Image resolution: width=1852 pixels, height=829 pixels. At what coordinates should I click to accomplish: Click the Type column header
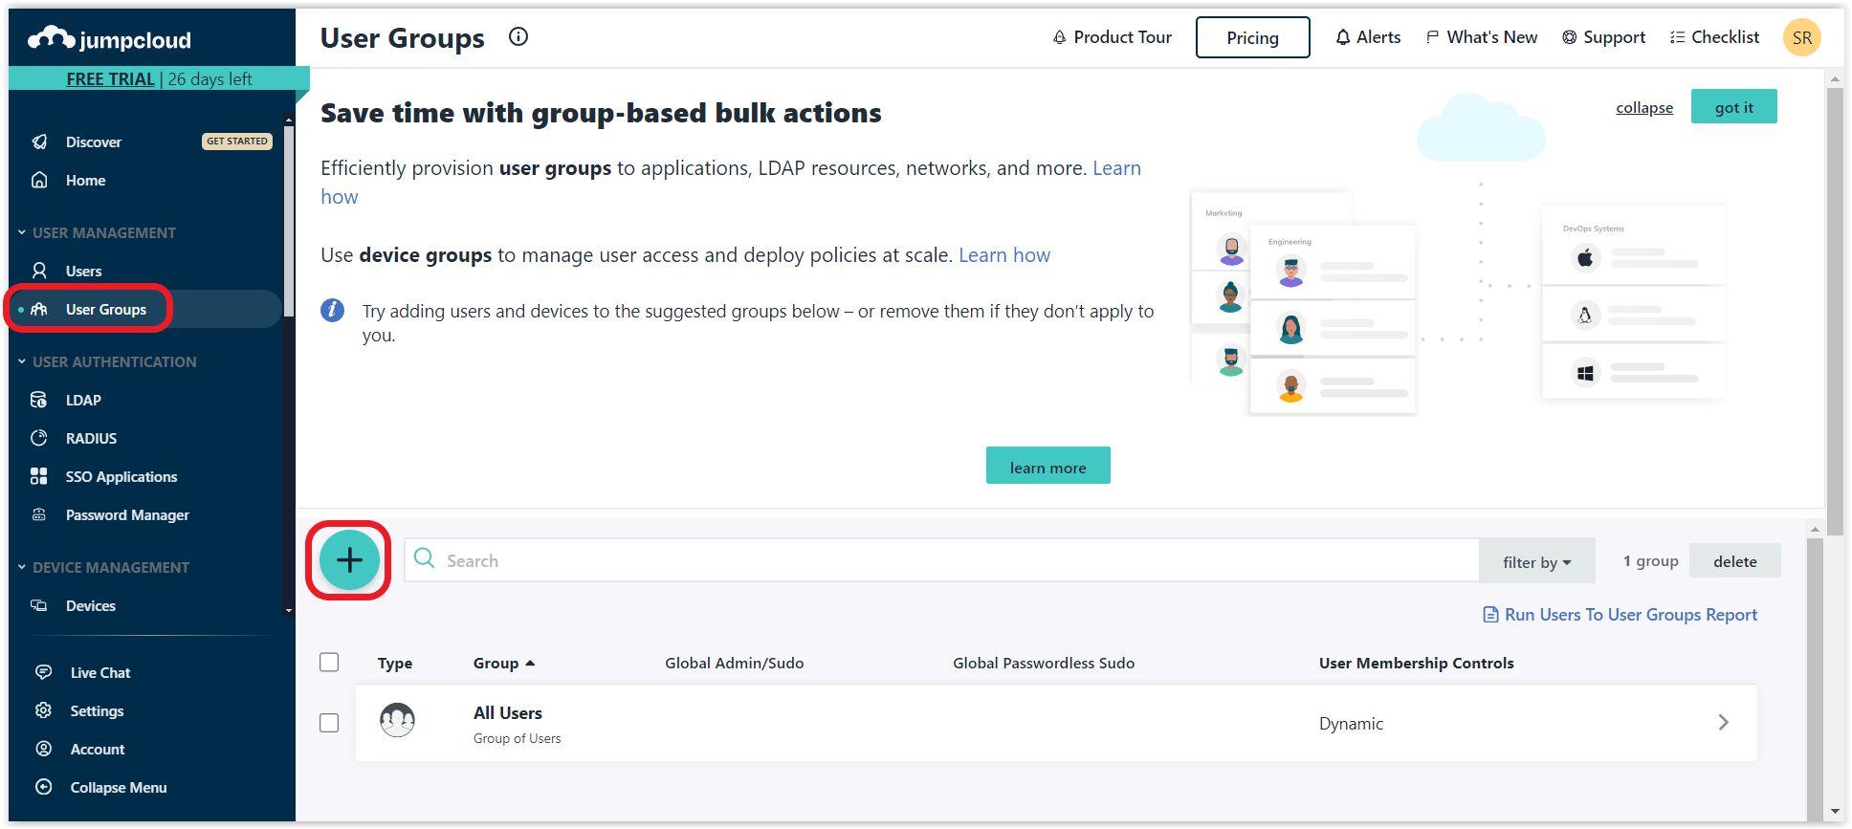[395, 663]
